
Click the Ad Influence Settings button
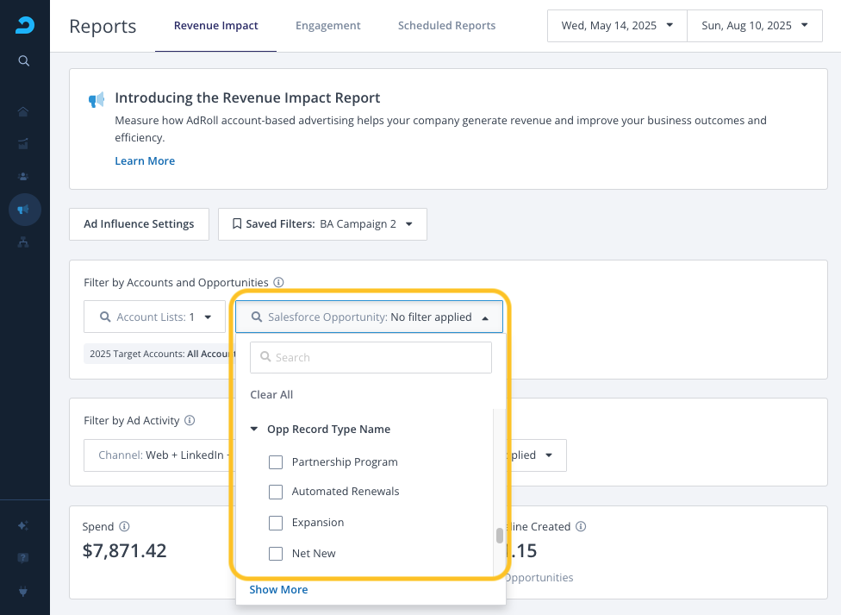pos(139,224)
